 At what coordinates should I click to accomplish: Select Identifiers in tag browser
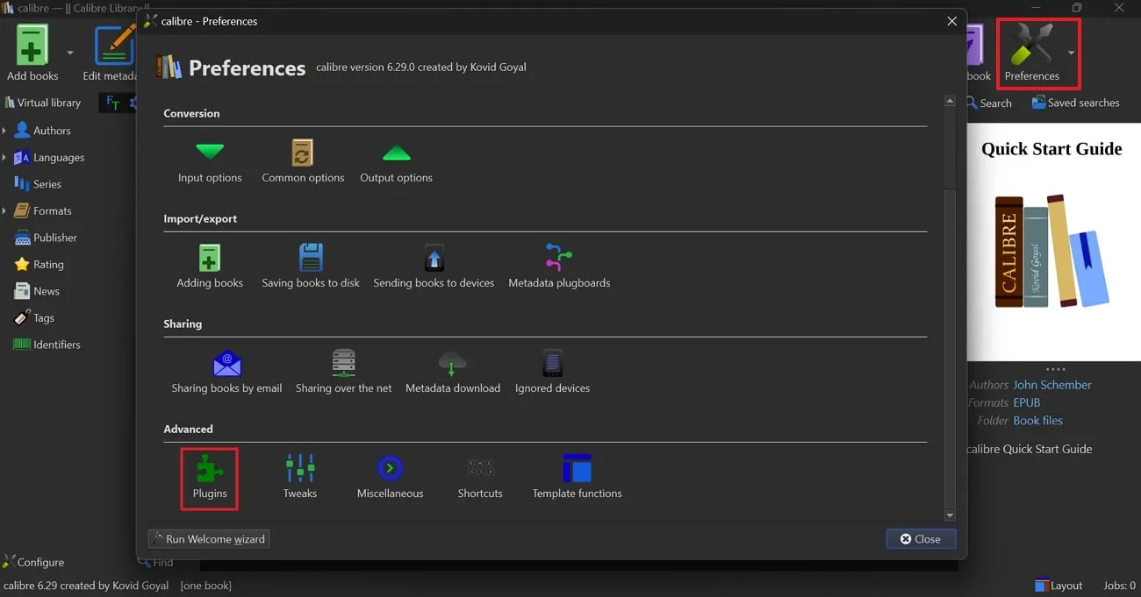pyautogui.click(x=47, y=345)
